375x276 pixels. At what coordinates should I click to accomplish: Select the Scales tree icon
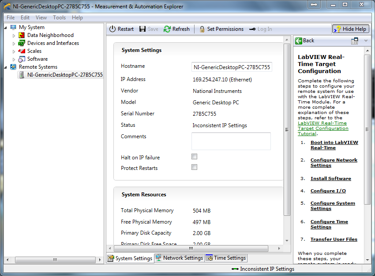tap(22, 51)
